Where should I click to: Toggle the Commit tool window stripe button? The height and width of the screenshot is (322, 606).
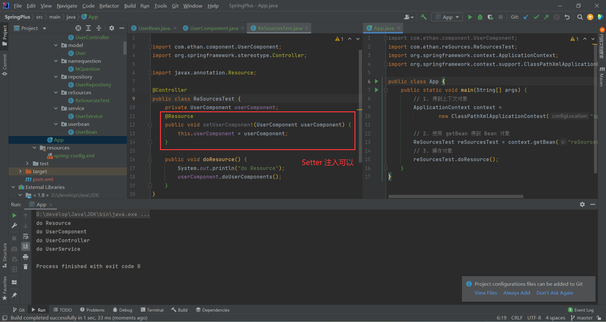pos(4,64)
